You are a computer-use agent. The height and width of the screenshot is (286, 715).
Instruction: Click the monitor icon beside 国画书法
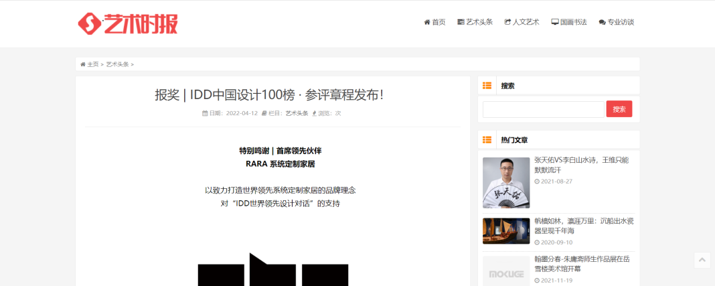[555, 22]
